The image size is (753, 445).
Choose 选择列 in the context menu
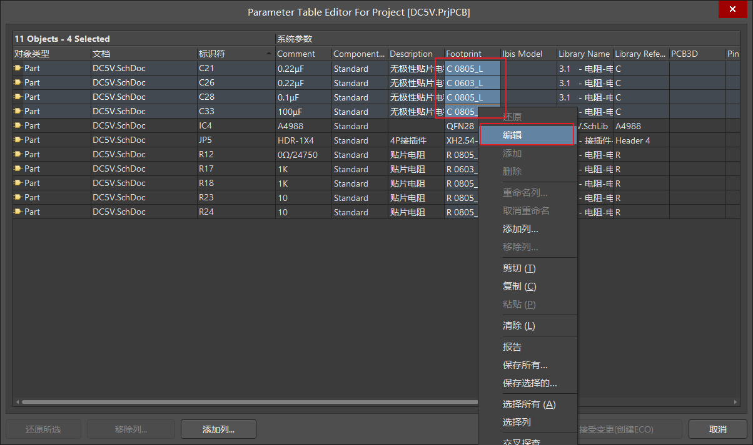[527, 423]
